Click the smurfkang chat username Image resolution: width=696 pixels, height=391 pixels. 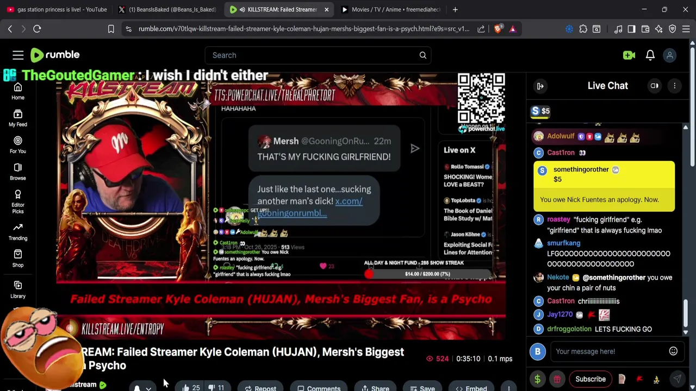click(x=563, y=243)
